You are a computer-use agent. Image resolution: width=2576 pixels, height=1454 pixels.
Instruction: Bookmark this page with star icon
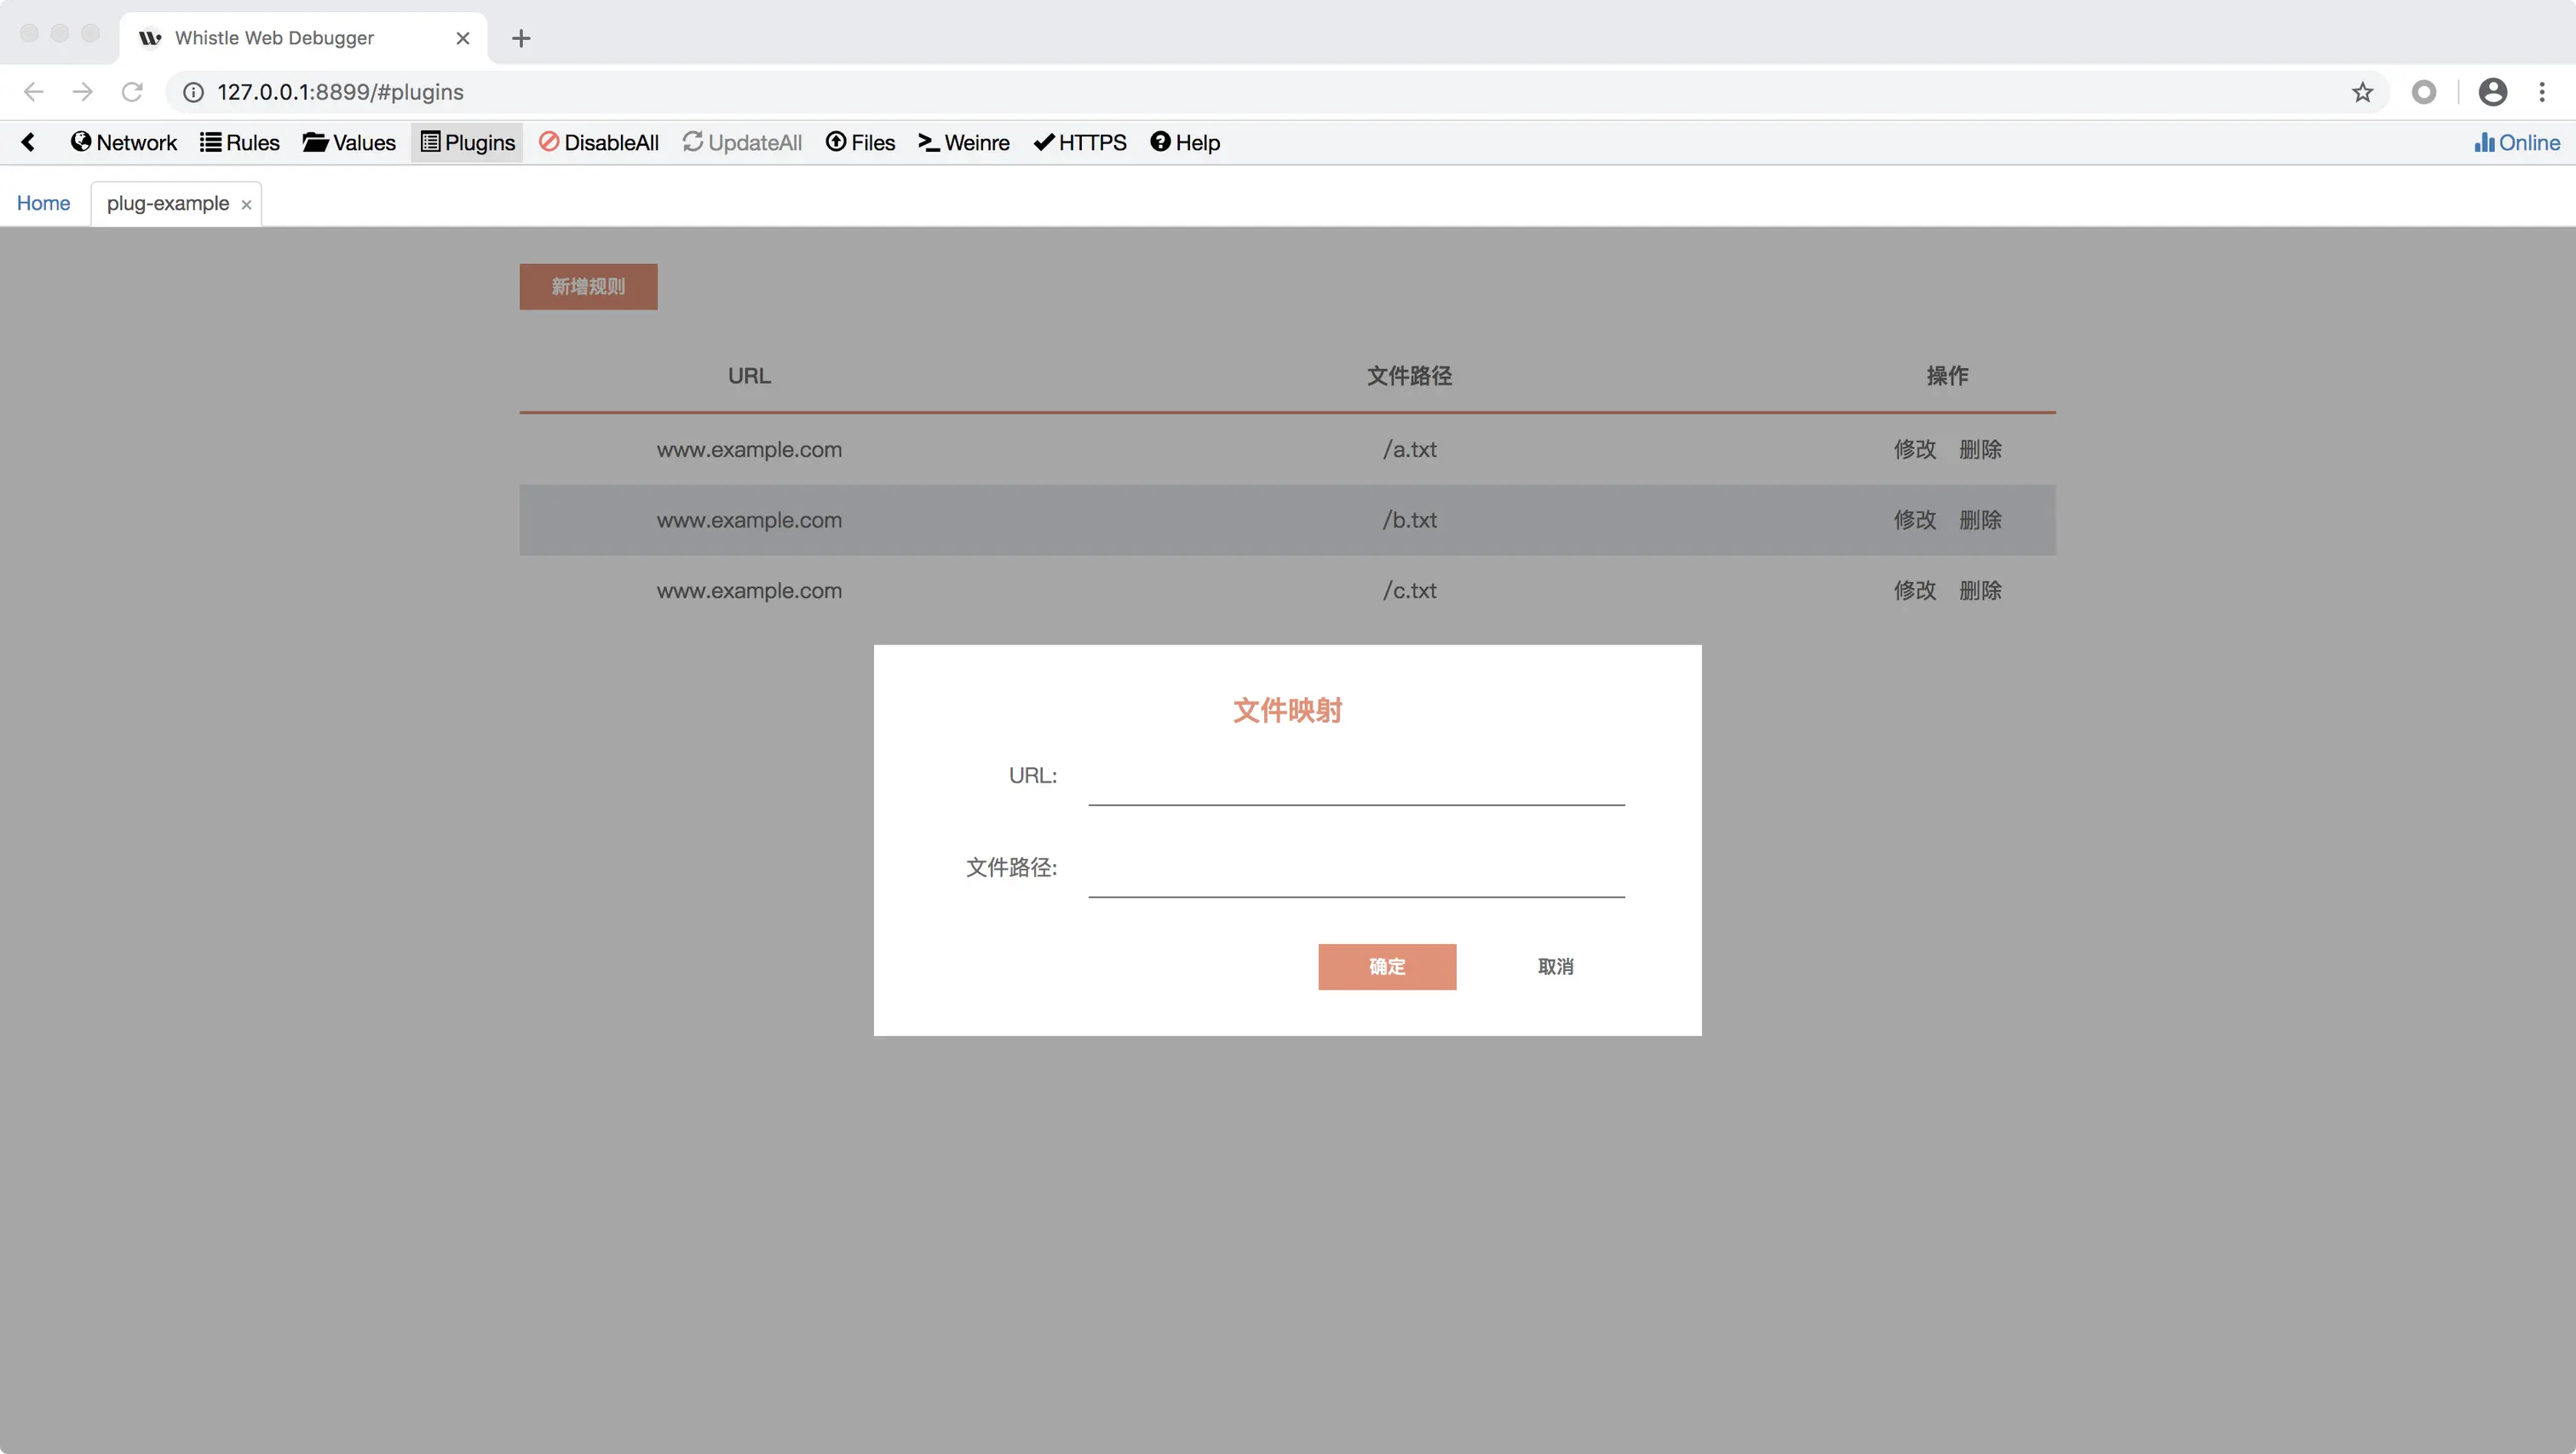tap(2362, 92)
